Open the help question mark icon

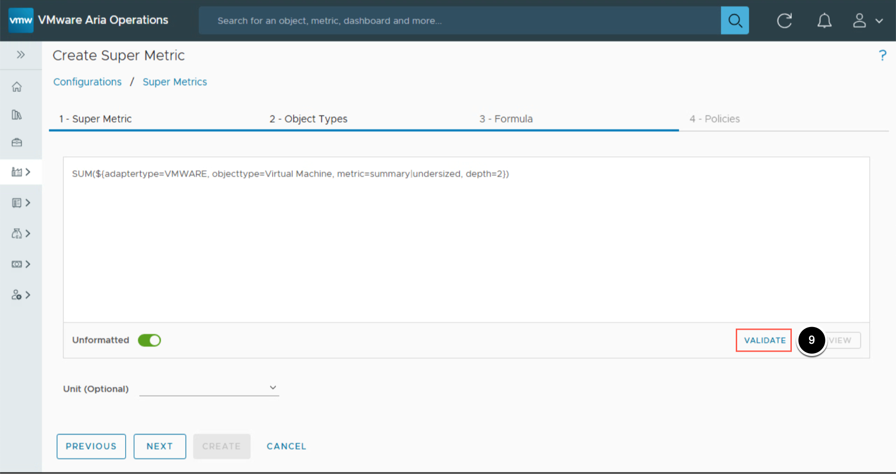(x=882, y=56)
